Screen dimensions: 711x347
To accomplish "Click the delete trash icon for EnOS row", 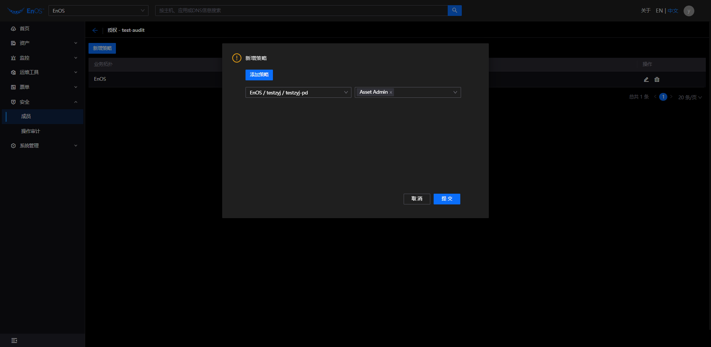I will tap(657, 79).
